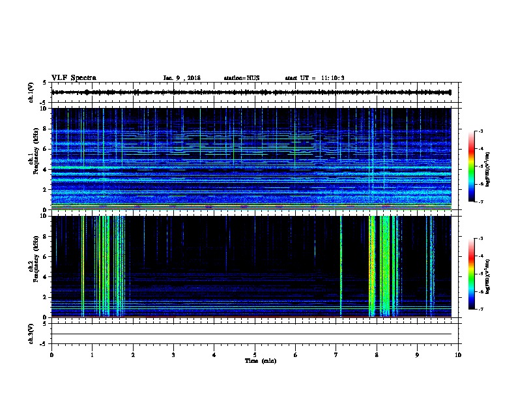Click time axis tick label "7"
Viewport: 516px width, 398px height.
pyautogui.click(x=336, y=355)
